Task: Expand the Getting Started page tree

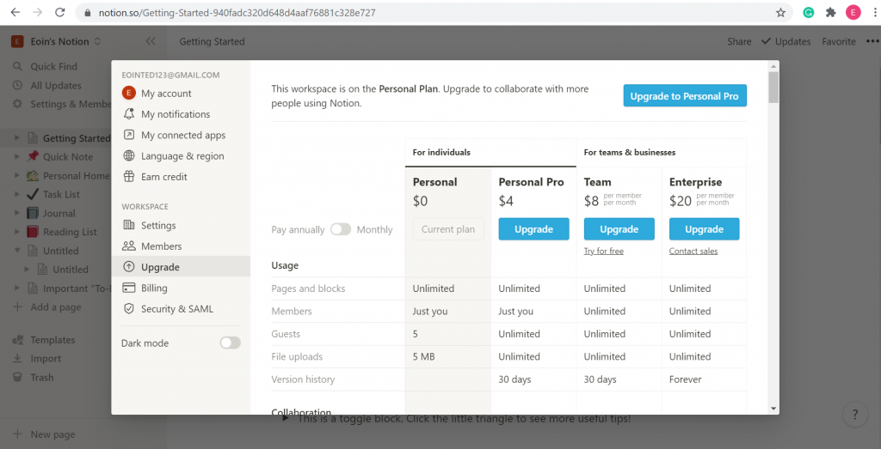Action: 17,138
